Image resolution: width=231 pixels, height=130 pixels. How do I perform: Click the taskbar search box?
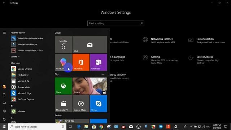(x=37, y=127)
